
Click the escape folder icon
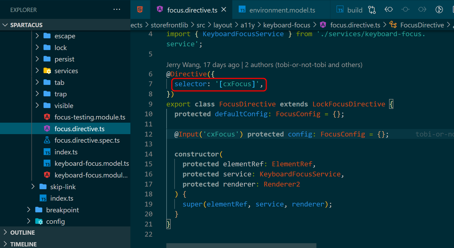coord(47,36)
